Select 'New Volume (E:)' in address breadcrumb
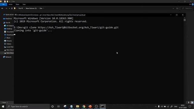 (31, 8)
